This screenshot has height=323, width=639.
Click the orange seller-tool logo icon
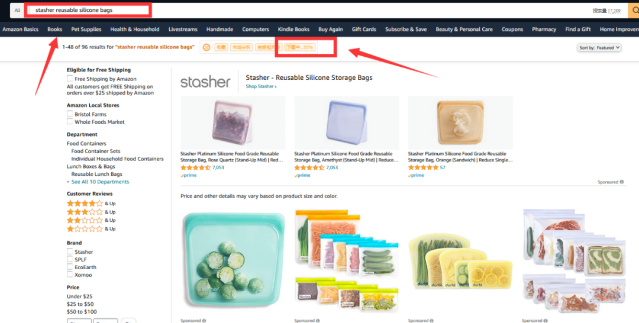(206, 48)
